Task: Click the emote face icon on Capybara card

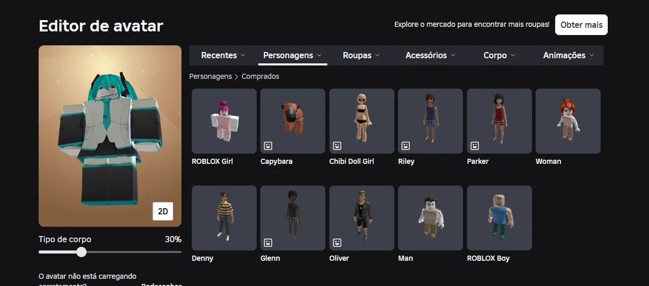Action: pos(268,146)
